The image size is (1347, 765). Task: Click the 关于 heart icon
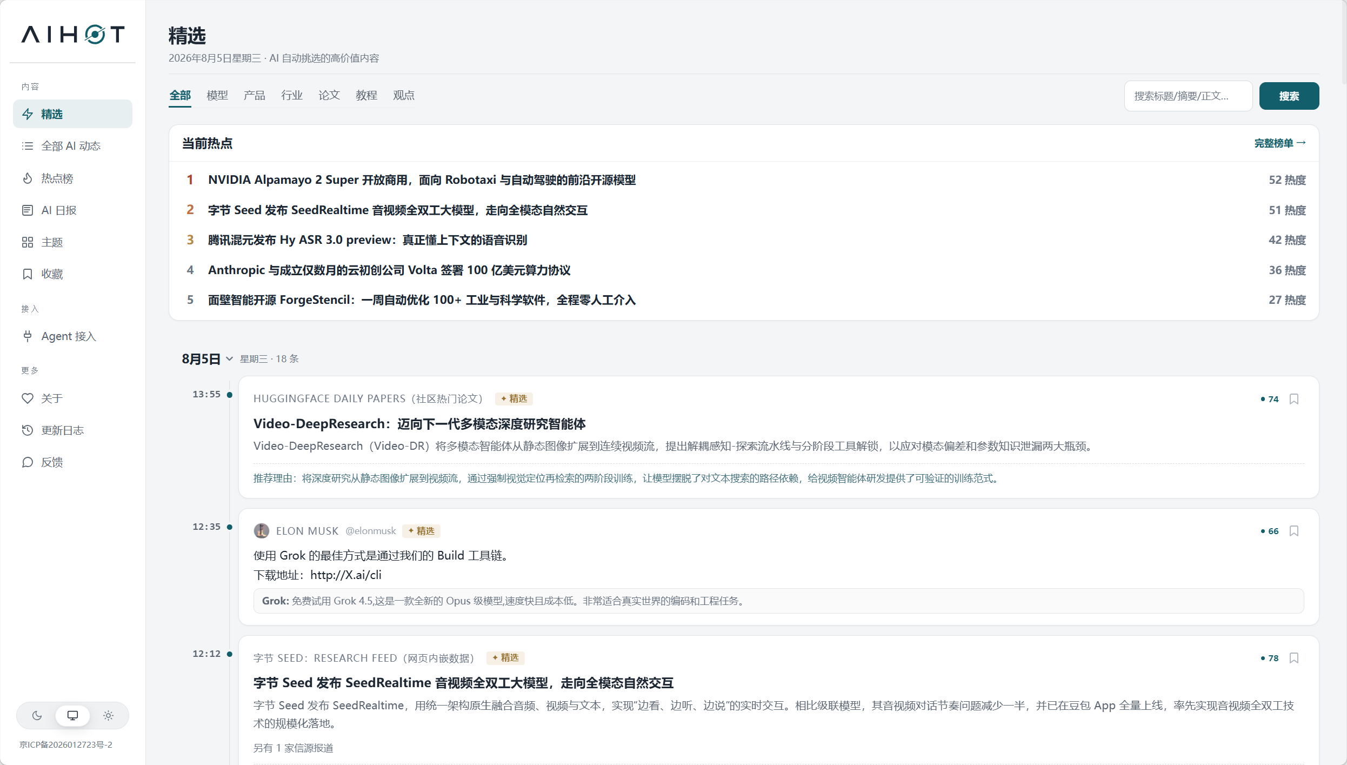point(28,398)
